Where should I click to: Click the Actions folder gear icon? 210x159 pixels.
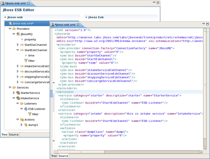(x=22, y=119)
